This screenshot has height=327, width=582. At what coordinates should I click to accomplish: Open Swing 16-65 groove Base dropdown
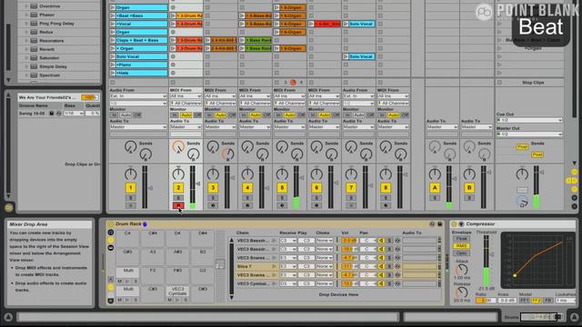click(x=73, y=114)
